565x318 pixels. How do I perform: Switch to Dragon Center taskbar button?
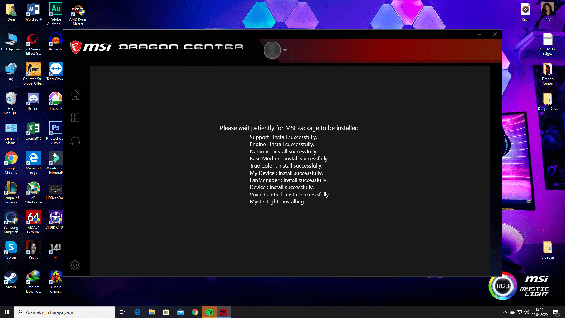[224, 312]
